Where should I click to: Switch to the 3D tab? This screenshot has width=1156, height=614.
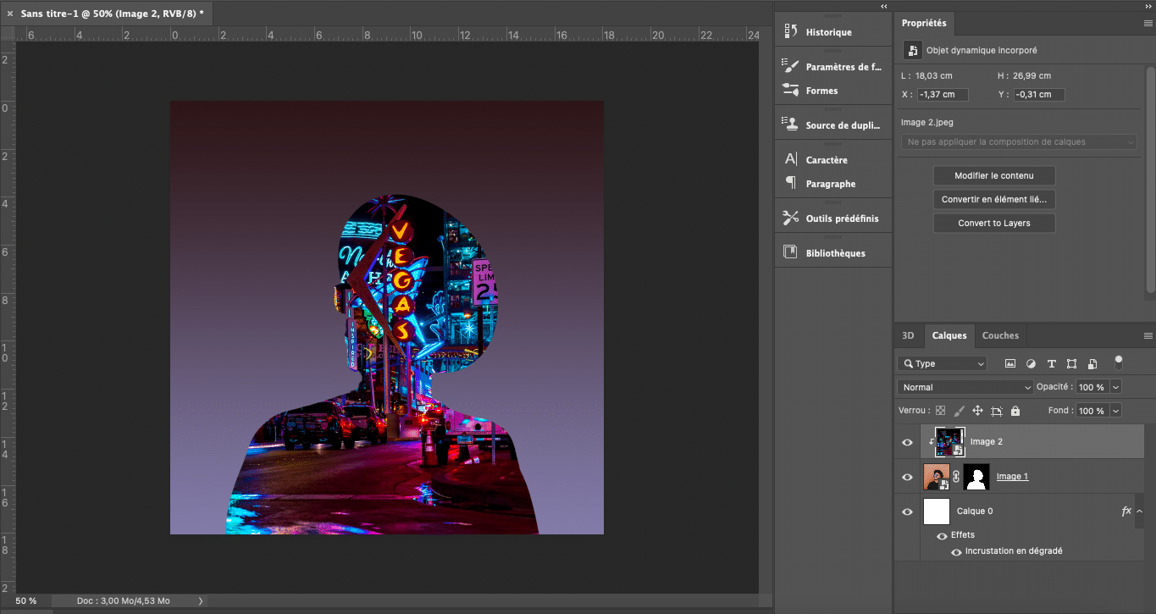[908, 335]
